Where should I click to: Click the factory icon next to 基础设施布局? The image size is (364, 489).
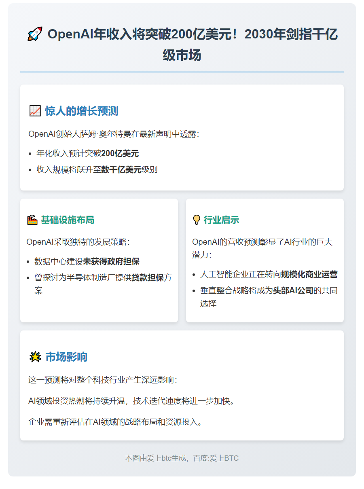pos(32,220)
